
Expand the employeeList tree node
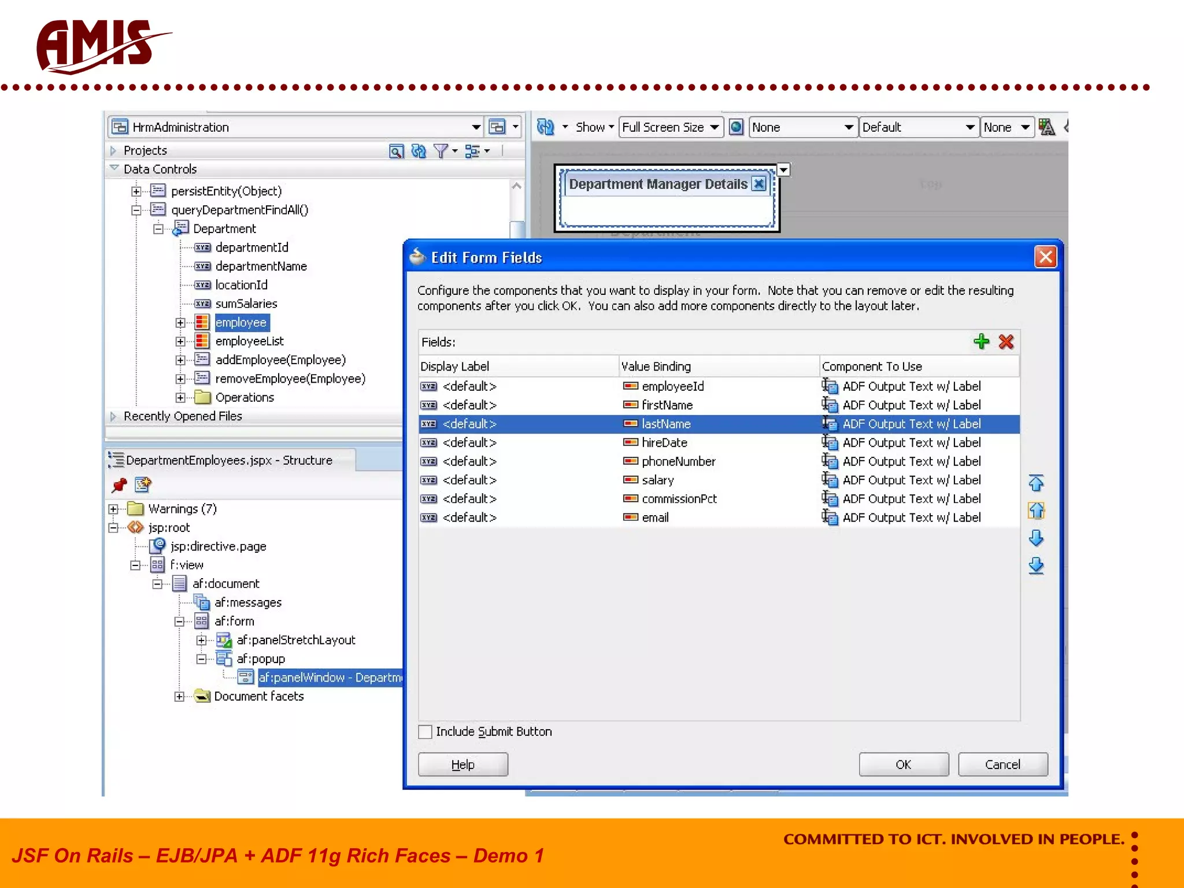pos(180,342)
